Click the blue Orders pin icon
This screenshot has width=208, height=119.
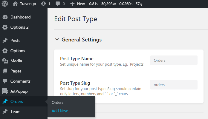5,101
